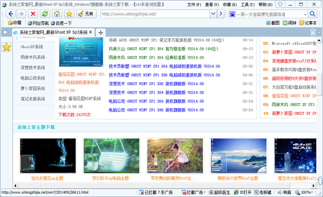Image resolution: width=323 pixels, height=197 pixels.
Task: Open the 100% zoom level dropdown
Action: [304, 193]
